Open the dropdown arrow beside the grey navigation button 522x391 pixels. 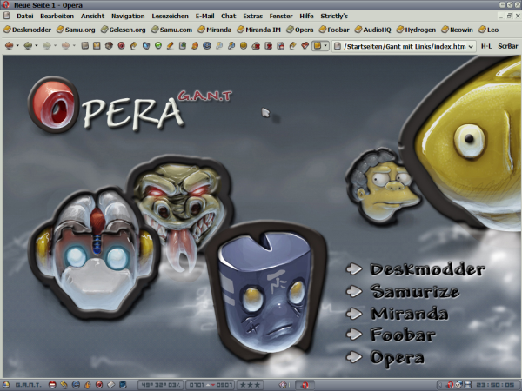[56, 46]
